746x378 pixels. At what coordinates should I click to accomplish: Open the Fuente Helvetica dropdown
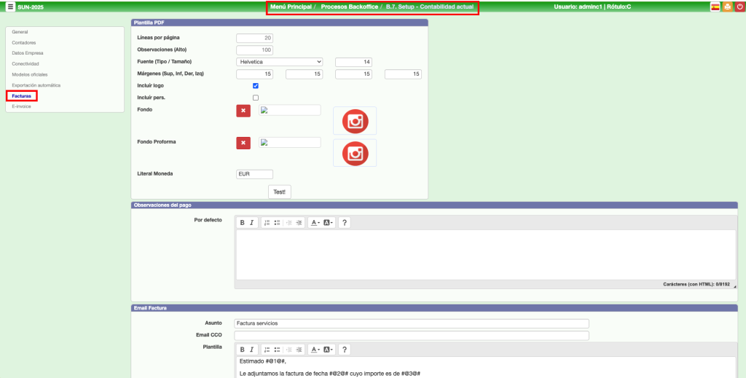(280, 62)
